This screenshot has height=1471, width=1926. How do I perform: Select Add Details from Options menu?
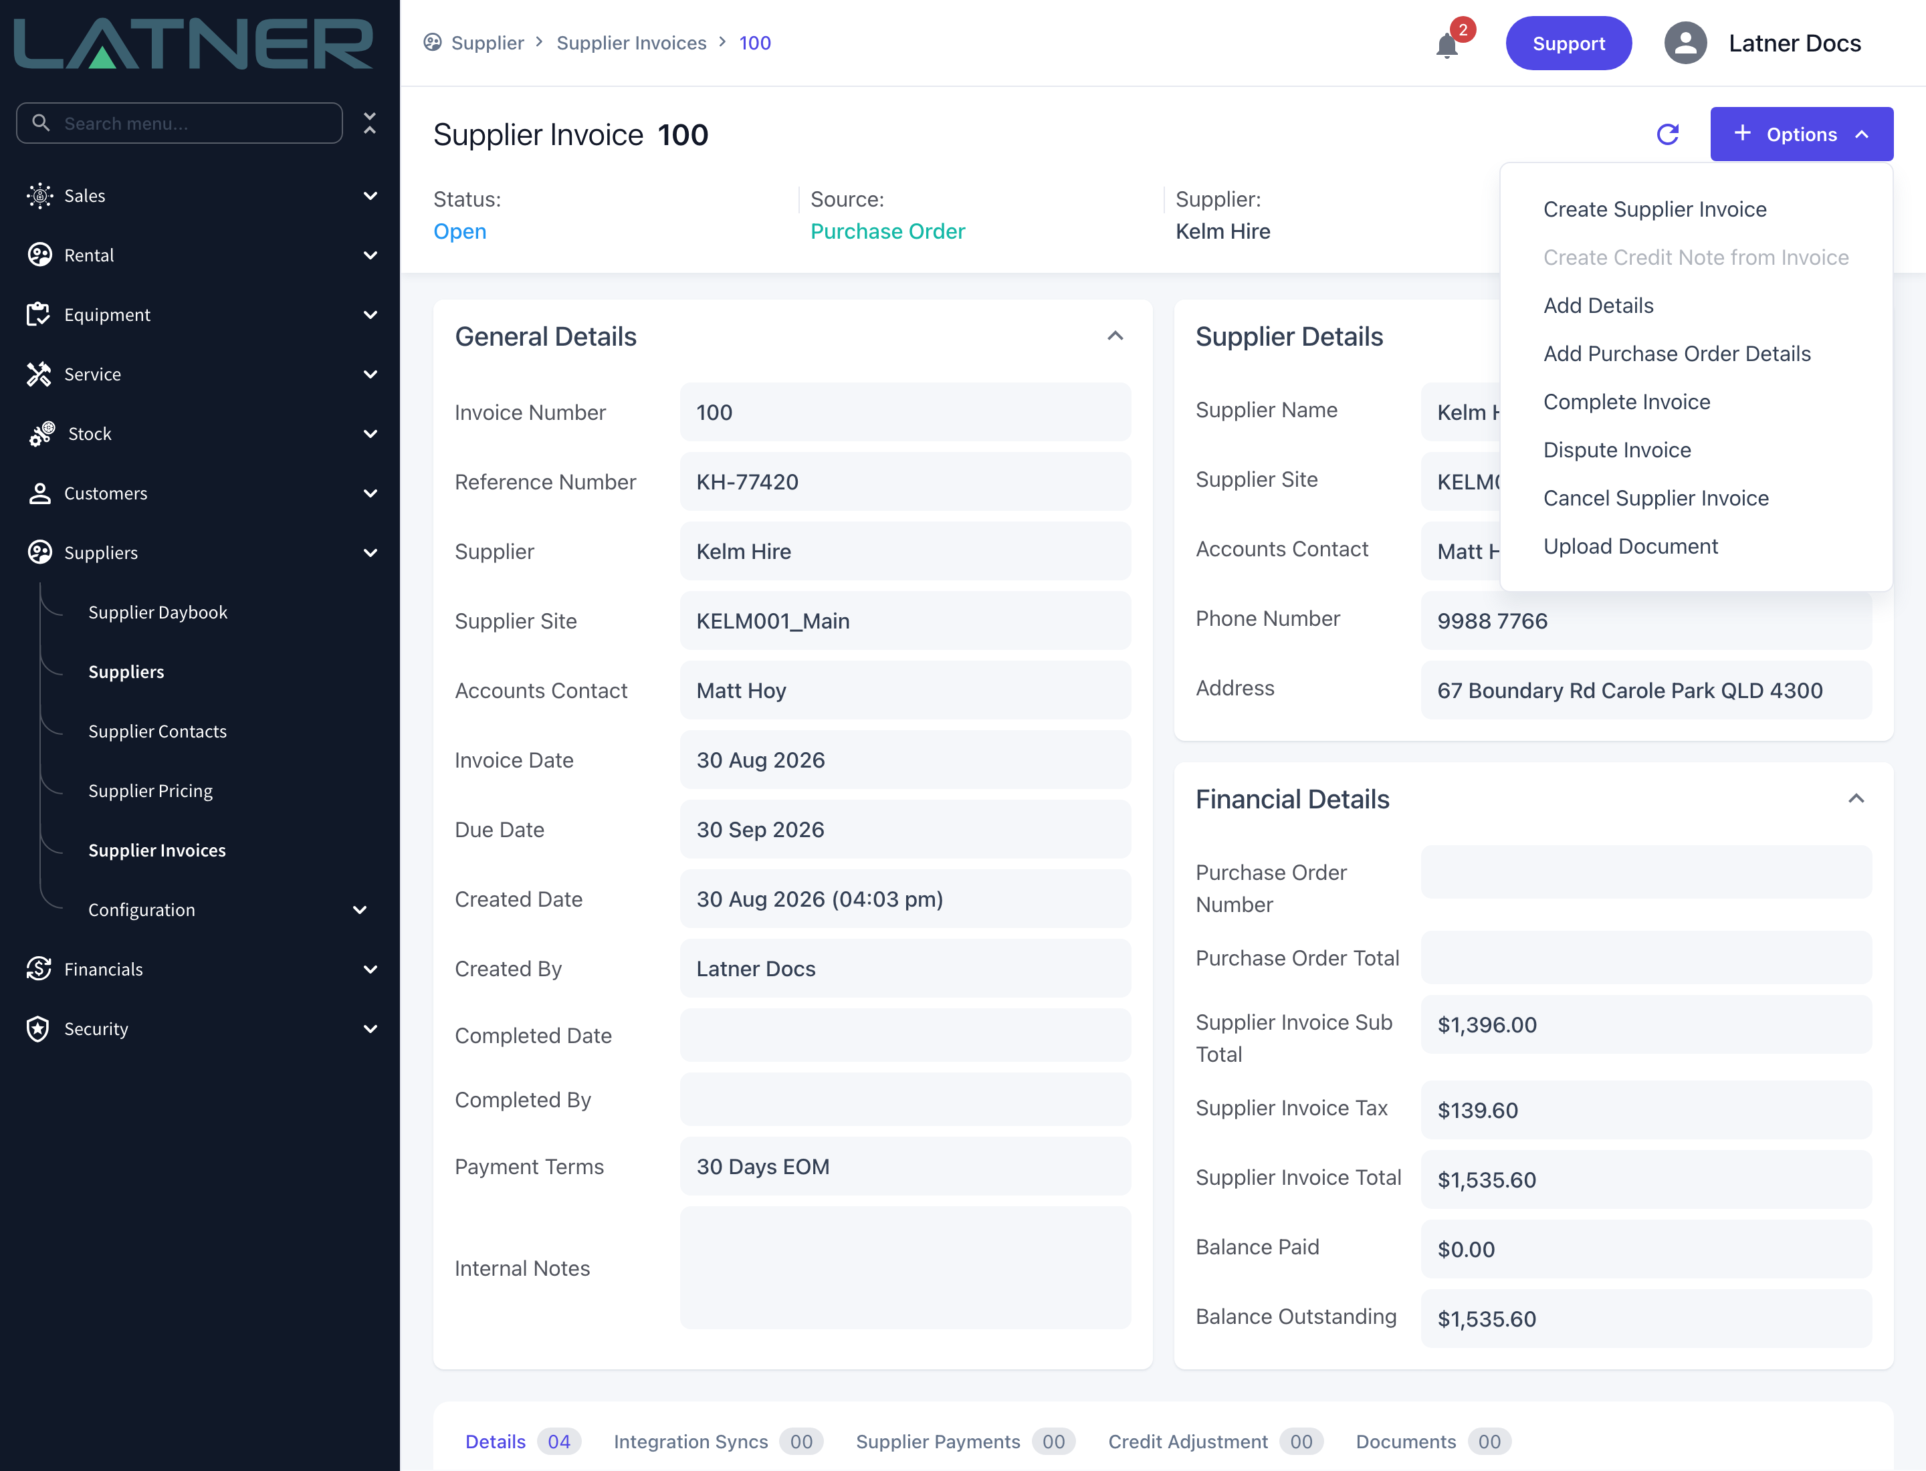click(x=1598, y=306)
